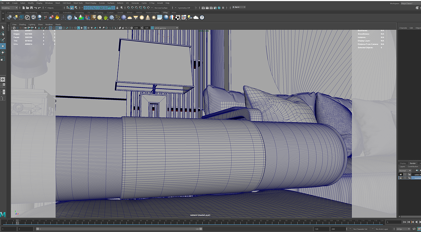The height and width of the screenshot is (232, 421).
Task: Open the Objects selection mask dropdown
Action: pos(54,8)
